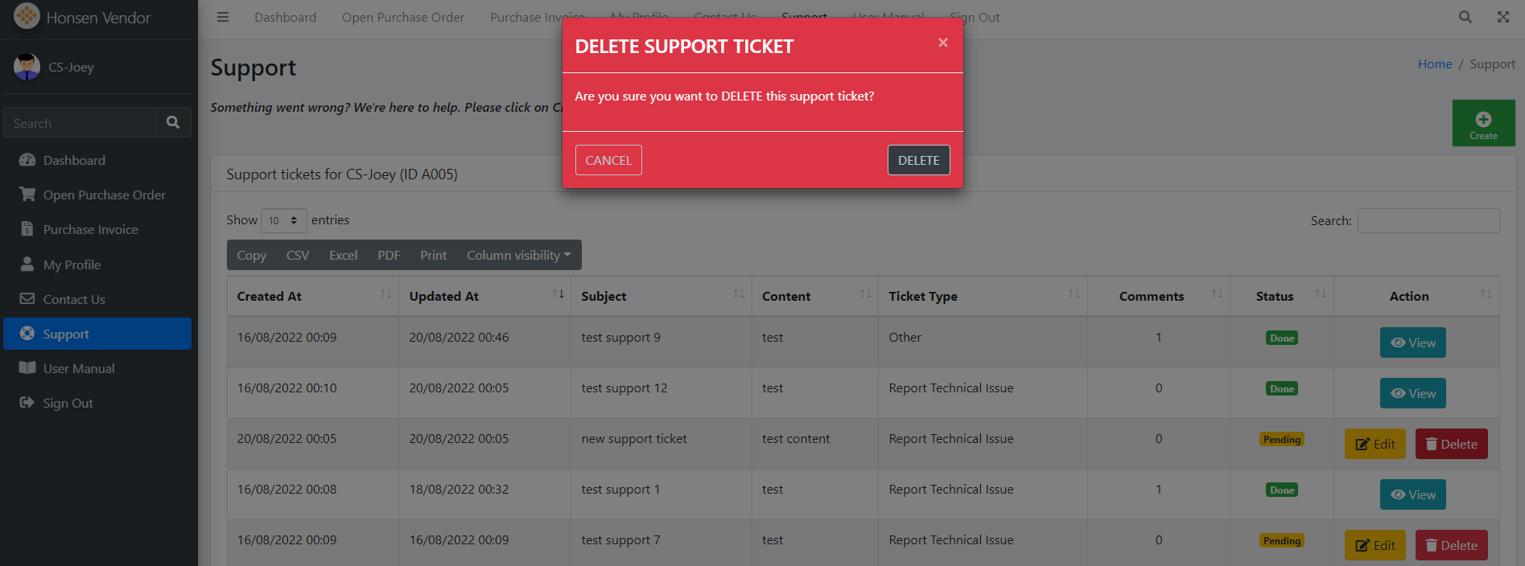
Task: Click the hamburger menu toggle icon
Action: coord(223,17)
